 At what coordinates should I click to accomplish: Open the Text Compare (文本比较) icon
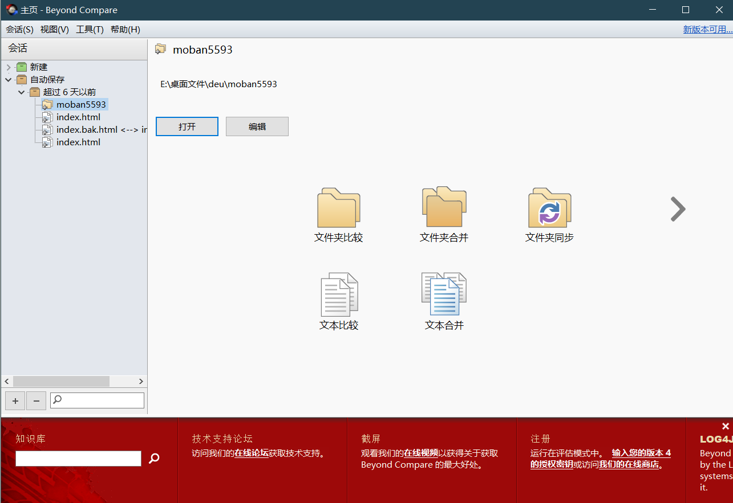point(339,295)
